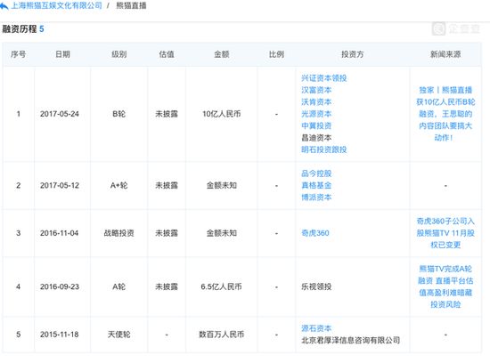The width and height of the screenshot is (490, 363).
Task: Open investor link 明石投资跟投
Action: [324, 149]
